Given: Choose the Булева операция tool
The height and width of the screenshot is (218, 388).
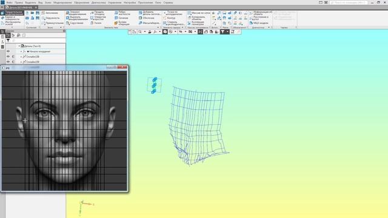Looking at the screenshot, I should tap(122, 23).
